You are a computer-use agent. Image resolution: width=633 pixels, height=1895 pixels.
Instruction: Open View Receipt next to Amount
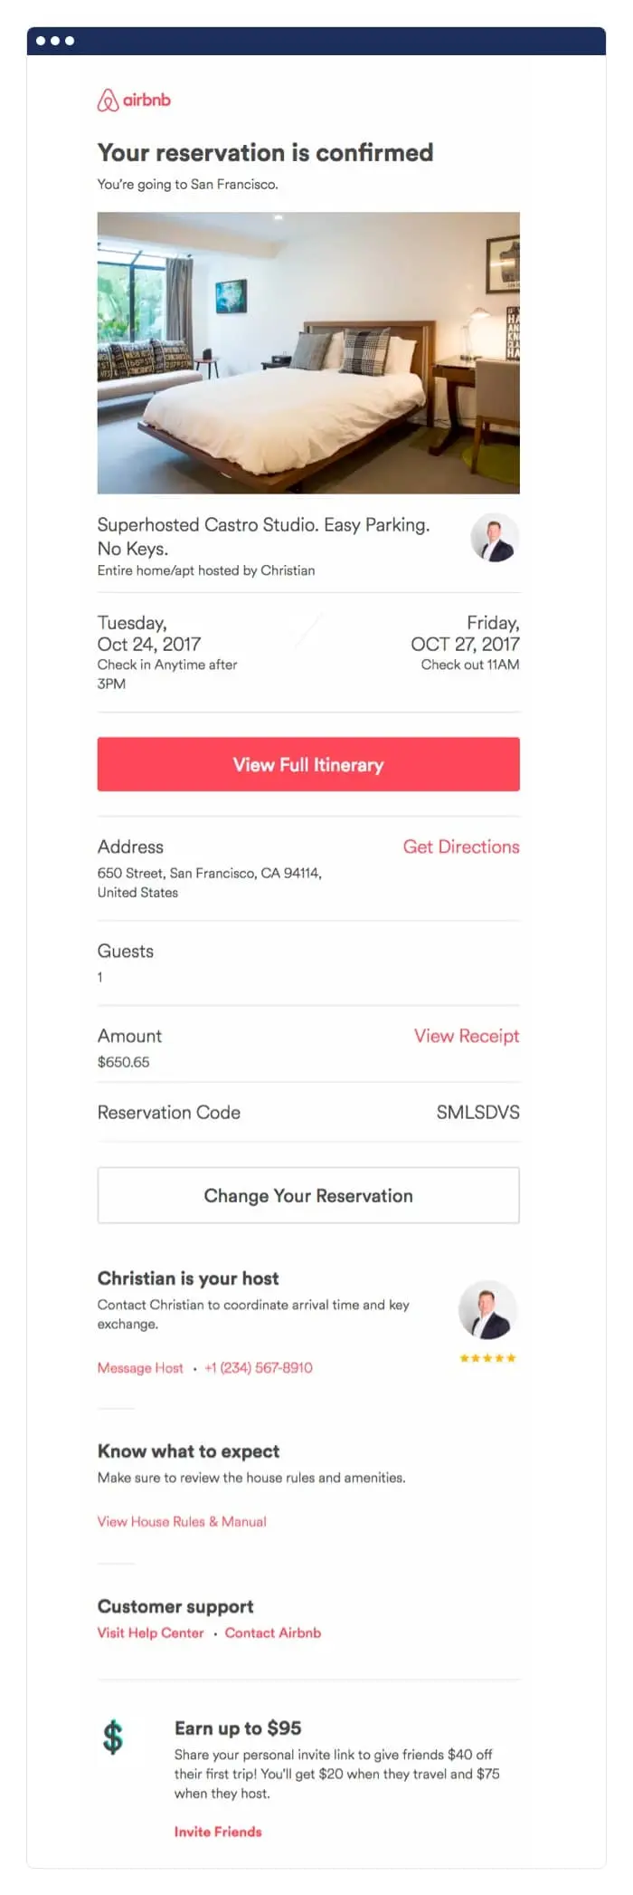coord(466,1036)
